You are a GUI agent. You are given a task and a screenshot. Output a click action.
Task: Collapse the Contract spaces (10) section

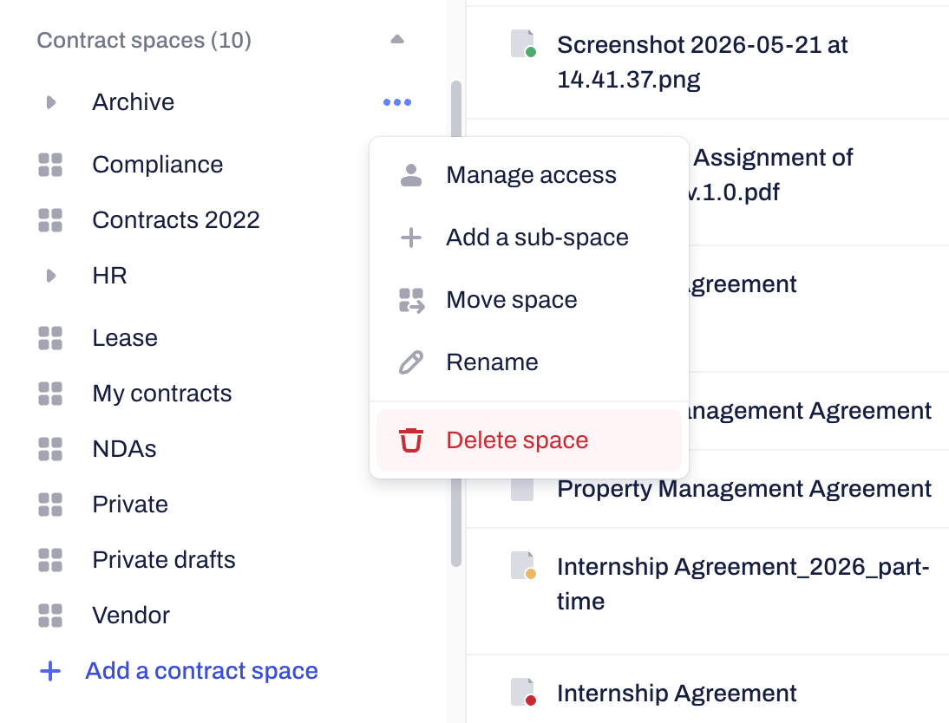pyautogui.click(x=397, y=40)
